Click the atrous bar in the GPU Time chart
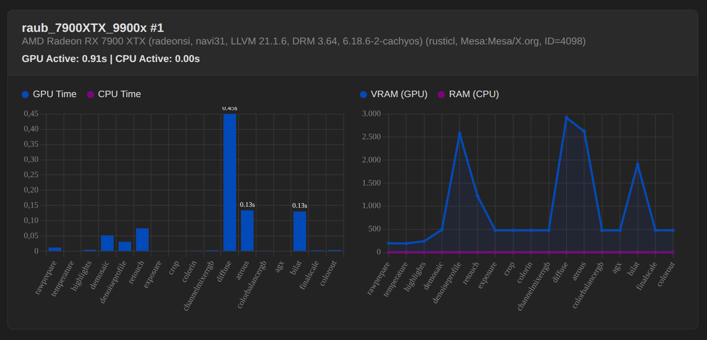This screenshot has width=707, height=340. (247, 231)
